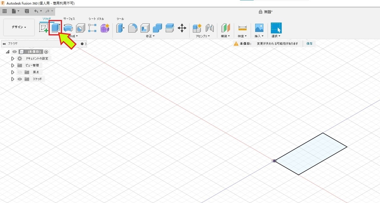Image resolution: width=380 pixels, height=203 pixels.
Task: Click the undo arrow button
Action: click(36, 11)
